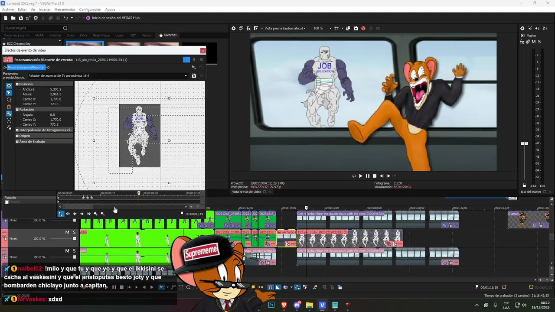555x312 pixels.
Task: Toggle snapping magnet in Pan/Crop tools
Action: (9, 107)
